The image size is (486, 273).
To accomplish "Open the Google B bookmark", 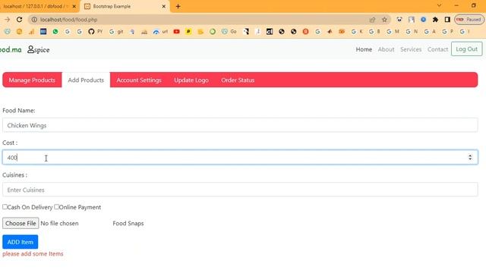I will pyautogui.click(x=374, y=32).
